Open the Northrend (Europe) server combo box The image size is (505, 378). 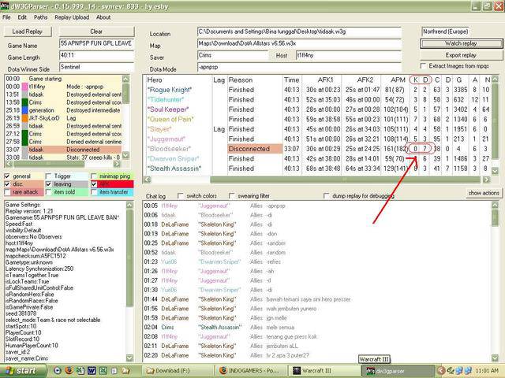point(445,31)
